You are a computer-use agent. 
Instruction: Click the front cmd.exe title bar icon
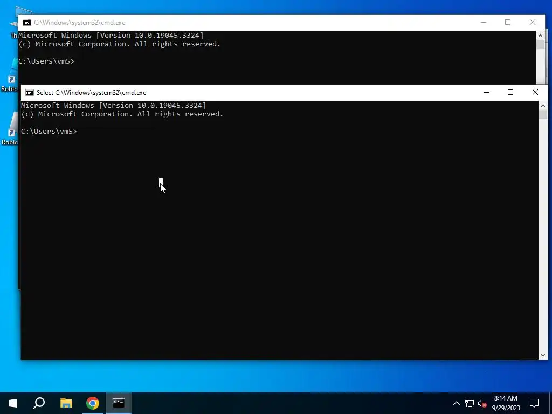(x=30, y=93)
